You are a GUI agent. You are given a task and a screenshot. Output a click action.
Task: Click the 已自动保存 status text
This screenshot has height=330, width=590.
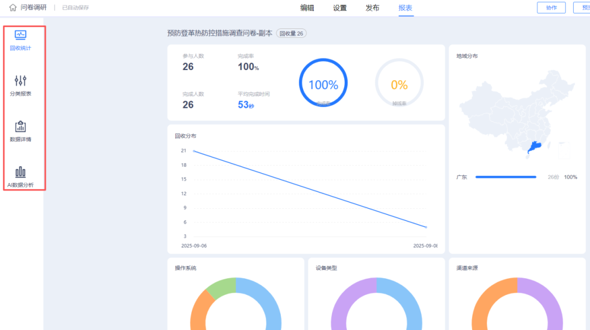tap(75, 8)
